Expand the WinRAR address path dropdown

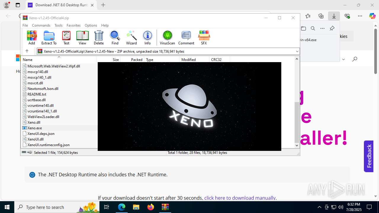pos(297,51)
